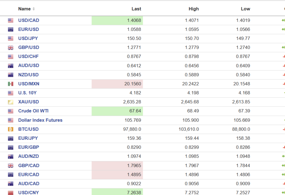Sort the table by the Name column

24,9
